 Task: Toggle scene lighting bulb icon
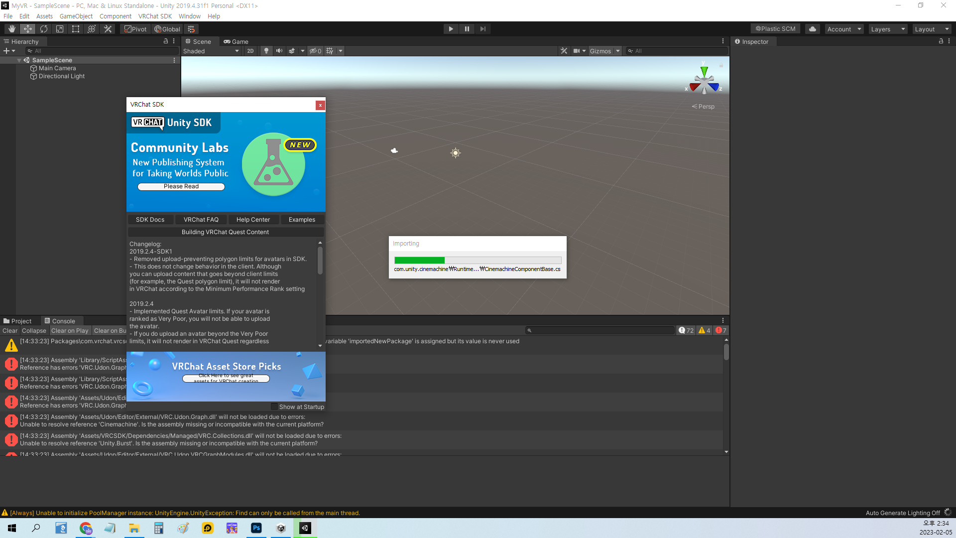click(266, 51)
